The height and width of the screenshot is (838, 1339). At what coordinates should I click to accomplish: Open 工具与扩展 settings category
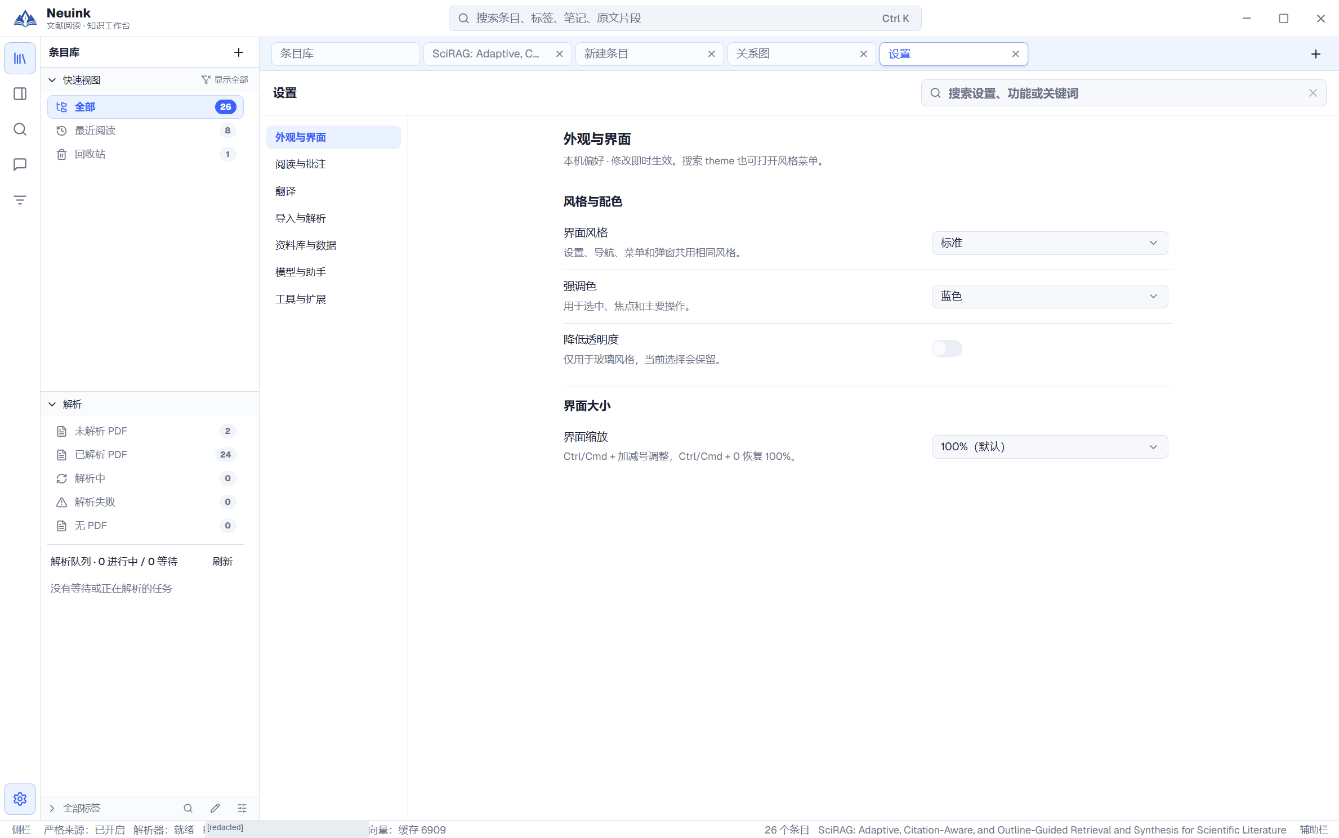pos(333,299)
